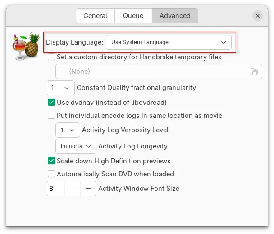Open Activity Log Verbosity Level dropdown

pyautogui.click(x=68, y=130)
